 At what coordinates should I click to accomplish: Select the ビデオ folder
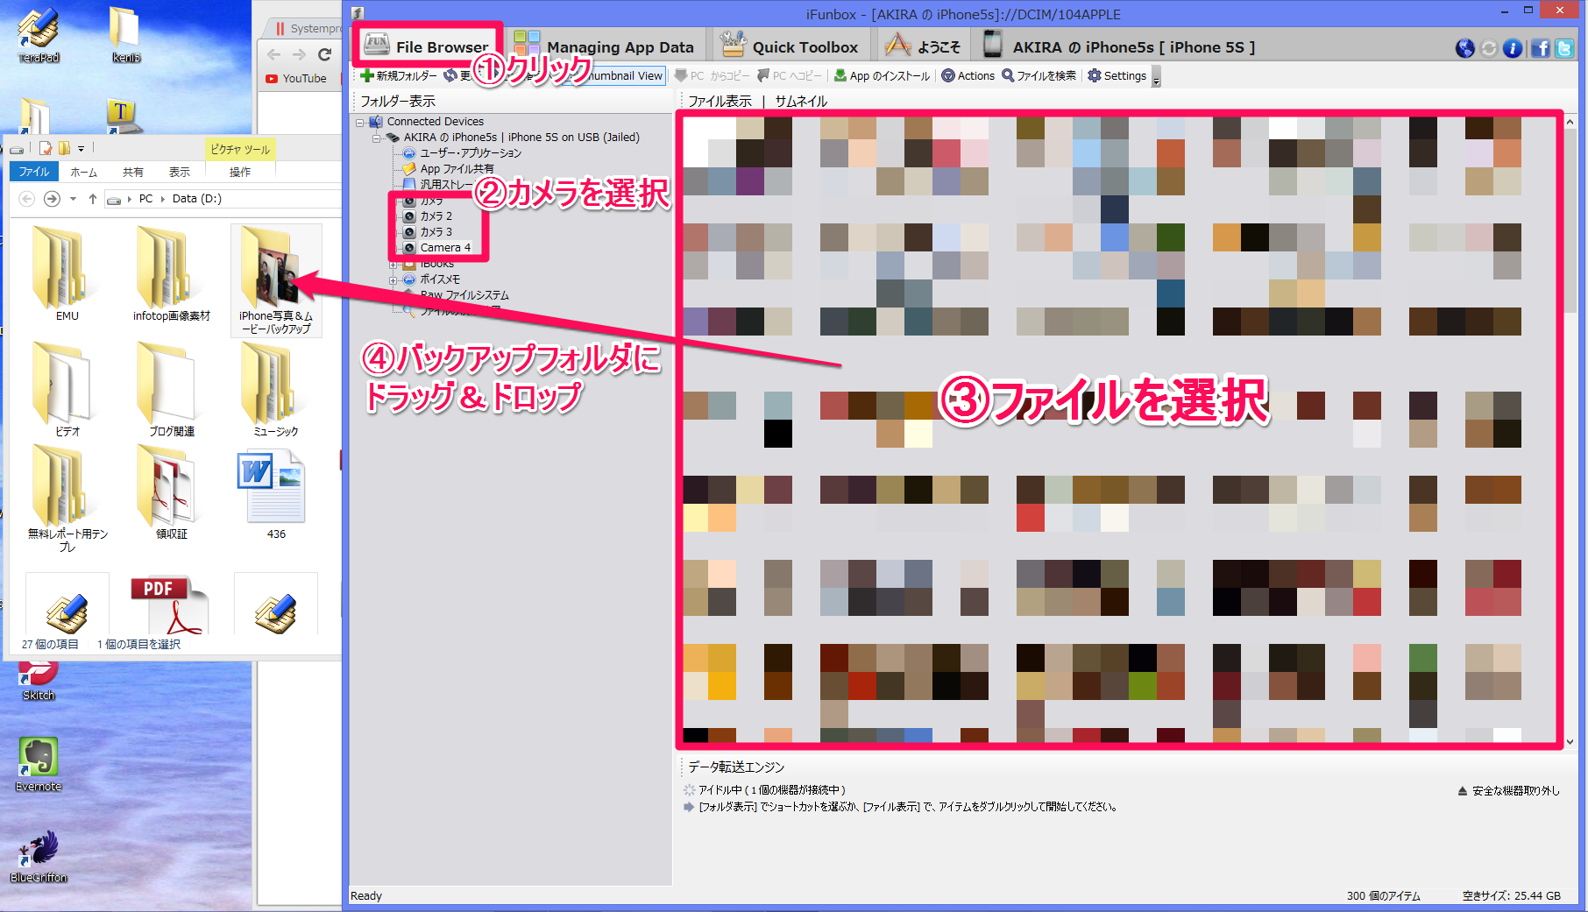[67, 390]
